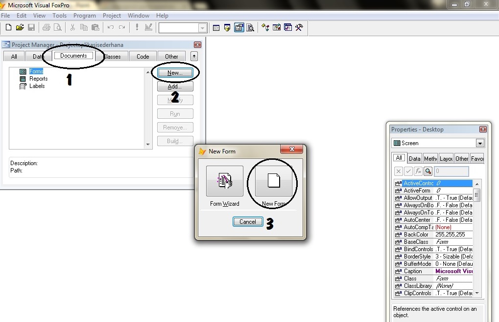The image size is (499, 322).
Task: Click the Properties list scroll down arrow
Action: click(477, 293)
